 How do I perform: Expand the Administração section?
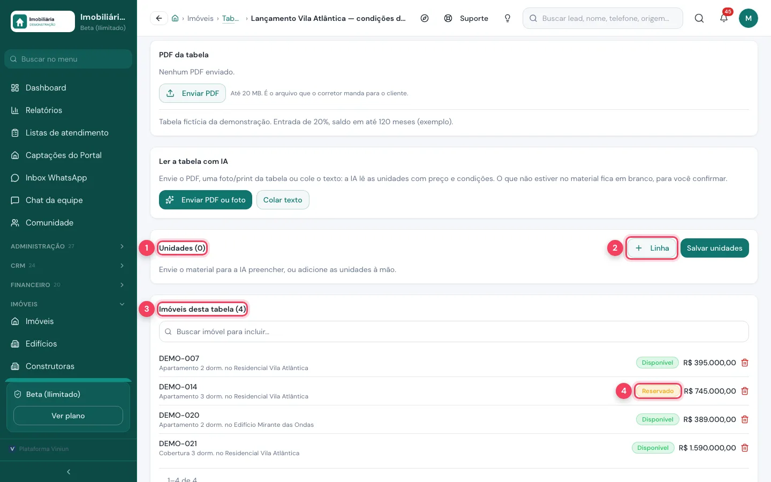[x=69, y=246]
